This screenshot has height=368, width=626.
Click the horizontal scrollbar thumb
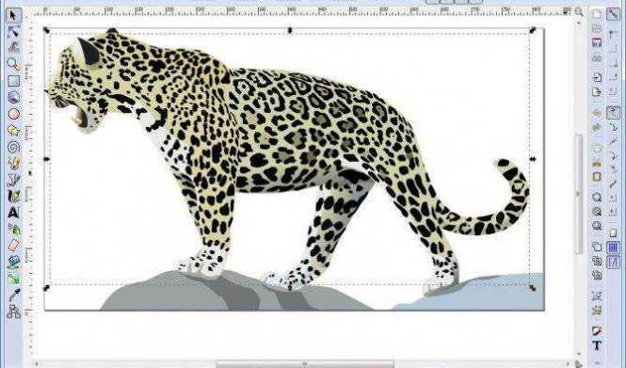coord(305,364)
